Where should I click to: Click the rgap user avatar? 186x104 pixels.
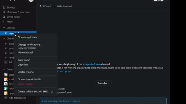pyautogui.click(x=6, y=93)
